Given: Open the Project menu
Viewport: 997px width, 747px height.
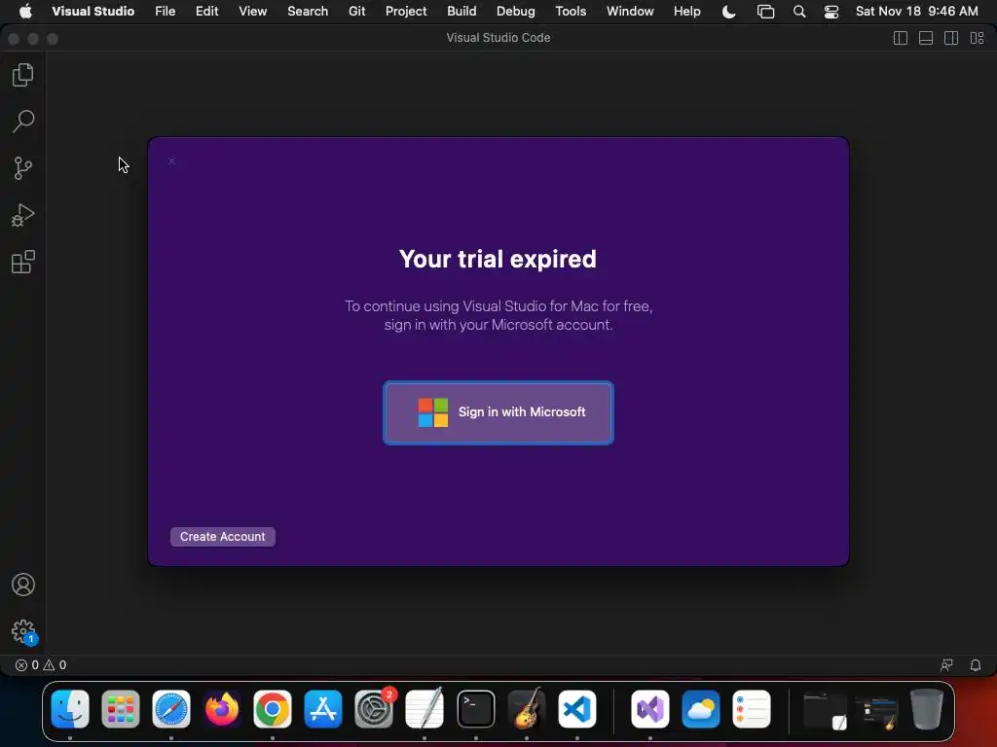Looking at the screenshot, I should pos(406,11).
